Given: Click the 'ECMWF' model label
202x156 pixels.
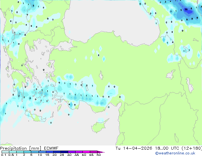Looking at the screenshot, I should (x=51, y=148).
